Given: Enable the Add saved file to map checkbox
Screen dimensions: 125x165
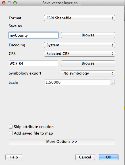Looking at the screenshot, I should click(x=11, y=133).
